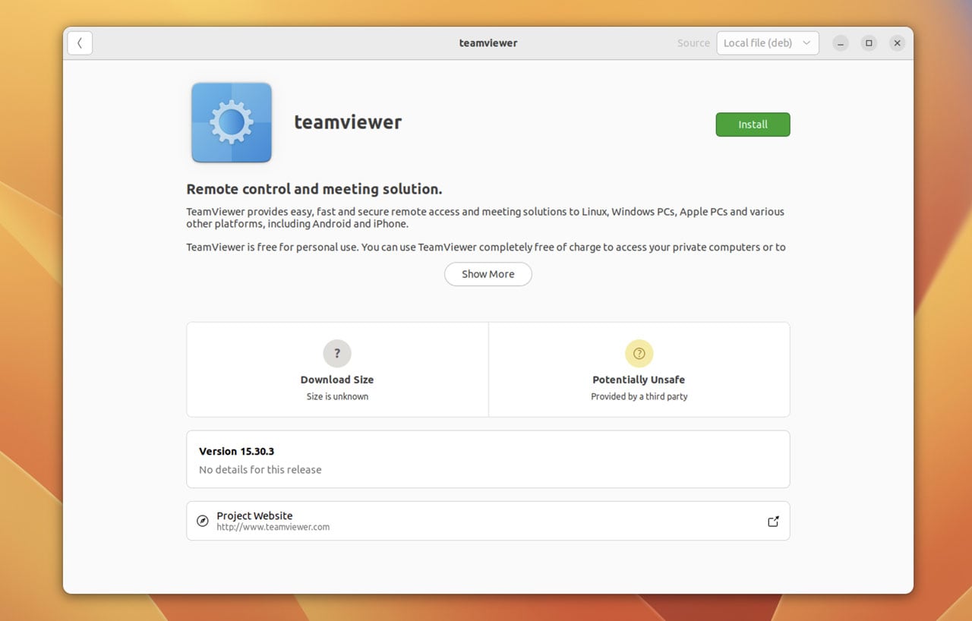Click the Project Website row
This screenshot has height=621, width=972.
(488, 521)
